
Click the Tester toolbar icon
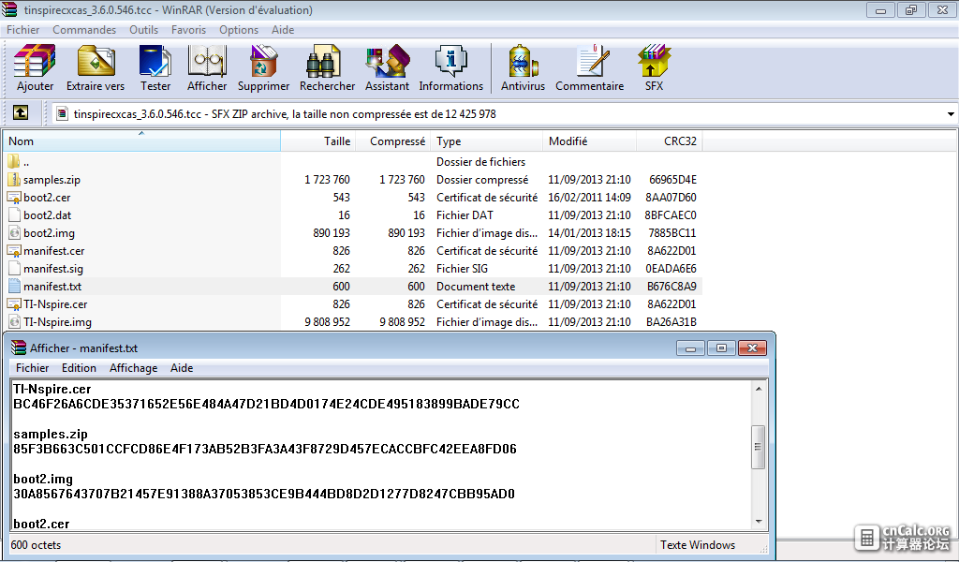(x=155, y=61)
